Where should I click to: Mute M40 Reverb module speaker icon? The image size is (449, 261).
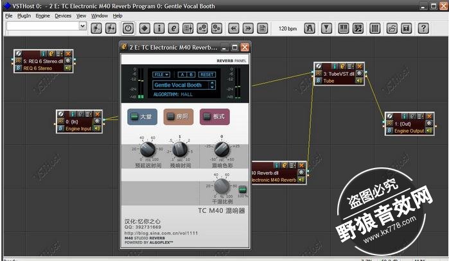tap(301, 180)
